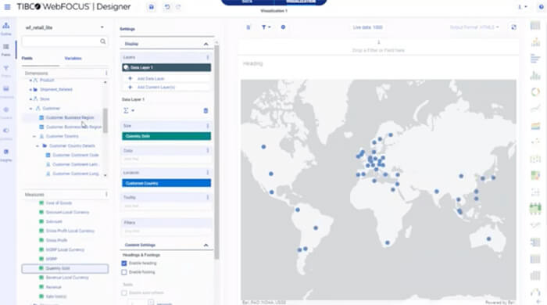Open the Output Format dropdown
The width and height of the screenshot is (547, 305).
[x=474, y=27]
